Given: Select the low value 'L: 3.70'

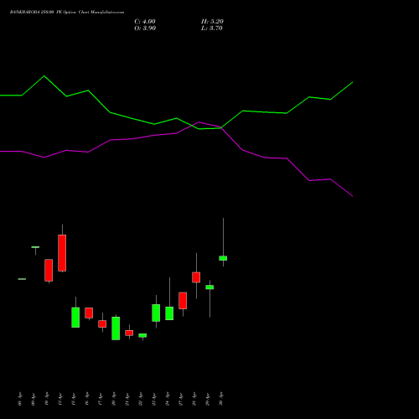Looking at the screenshot, I should click(212, 28).
